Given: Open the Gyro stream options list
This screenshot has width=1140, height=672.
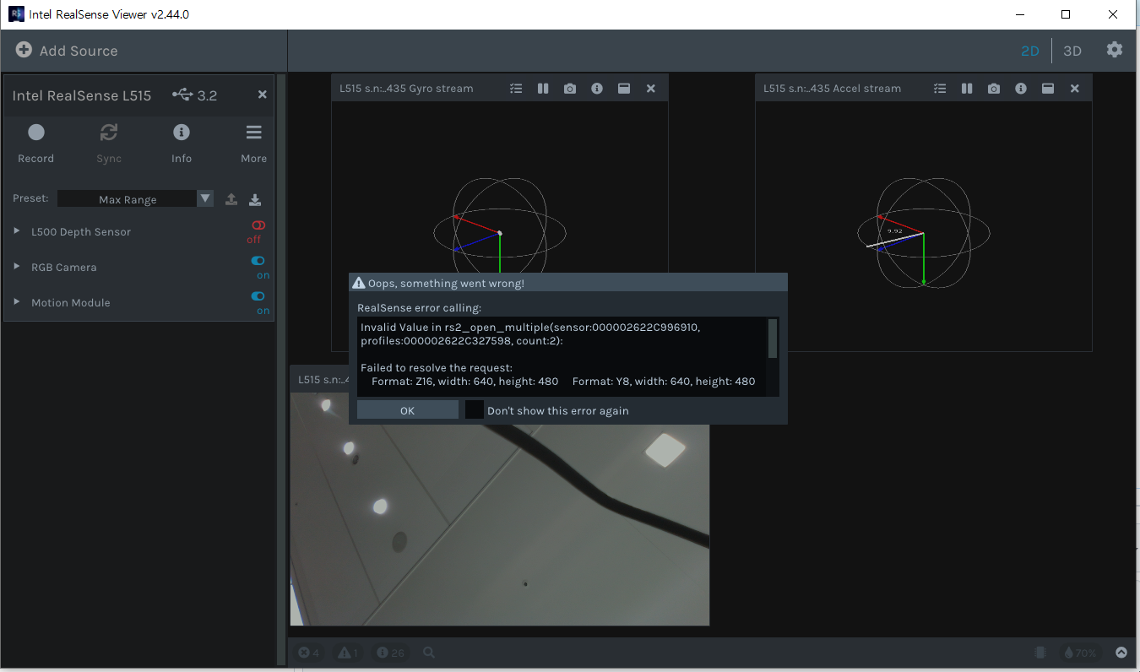Looking at the screenshot, I should point(516,88).
